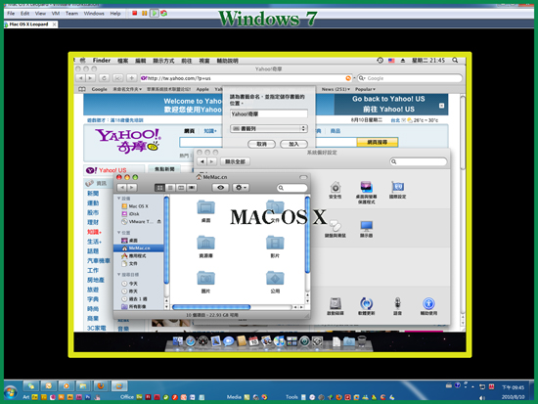
Task: Click the System Preferences search field
Action: point(419,161)
